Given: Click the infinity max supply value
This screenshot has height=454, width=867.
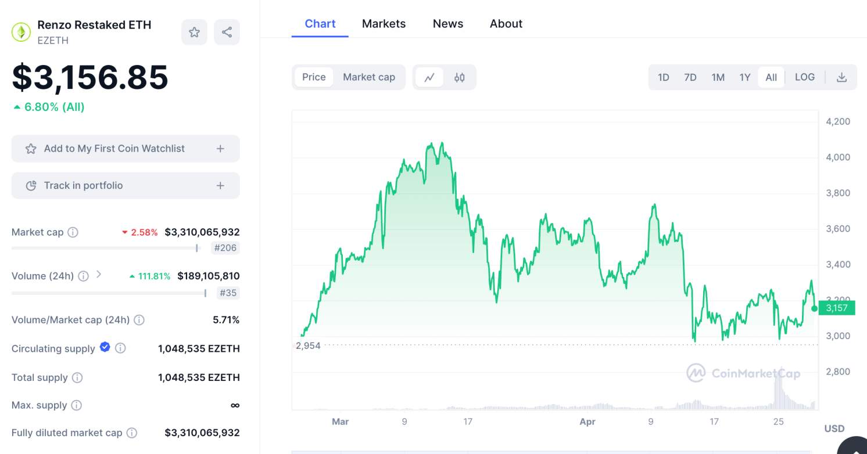Looking at the screenshot, I should (x=235, y=405).
